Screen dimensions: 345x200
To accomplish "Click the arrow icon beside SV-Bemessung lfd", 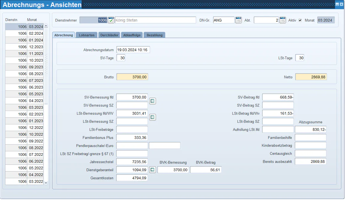I will pyautogui.click(x=152, y=101).
